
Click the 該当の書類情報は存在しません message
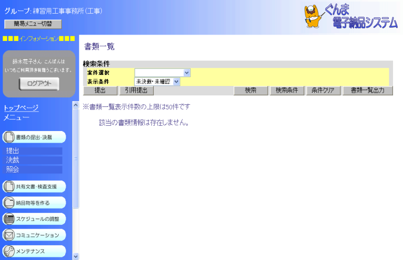point(144,123)
